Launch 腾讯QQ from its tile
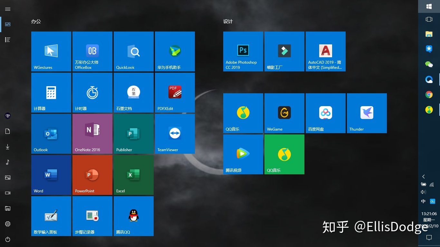This screenshot has width=440, height=247. point(133,216)
